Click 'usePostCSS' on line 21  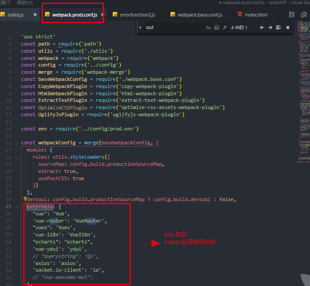click(x=52, y=178)
